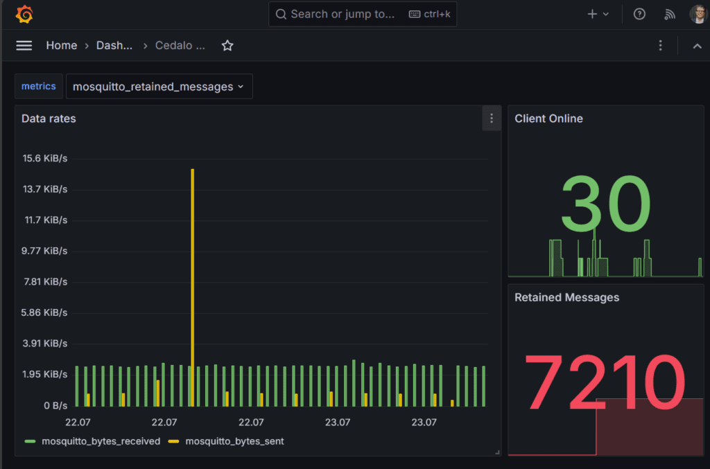Open the help menu icon
This screenshot has width=710, height=469.
(x=639, y=13)
